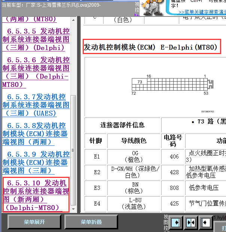The height and width of the screenshot is (232, 226).
Task: Click the center-split view control icon
Action: (x=191, y=222)
